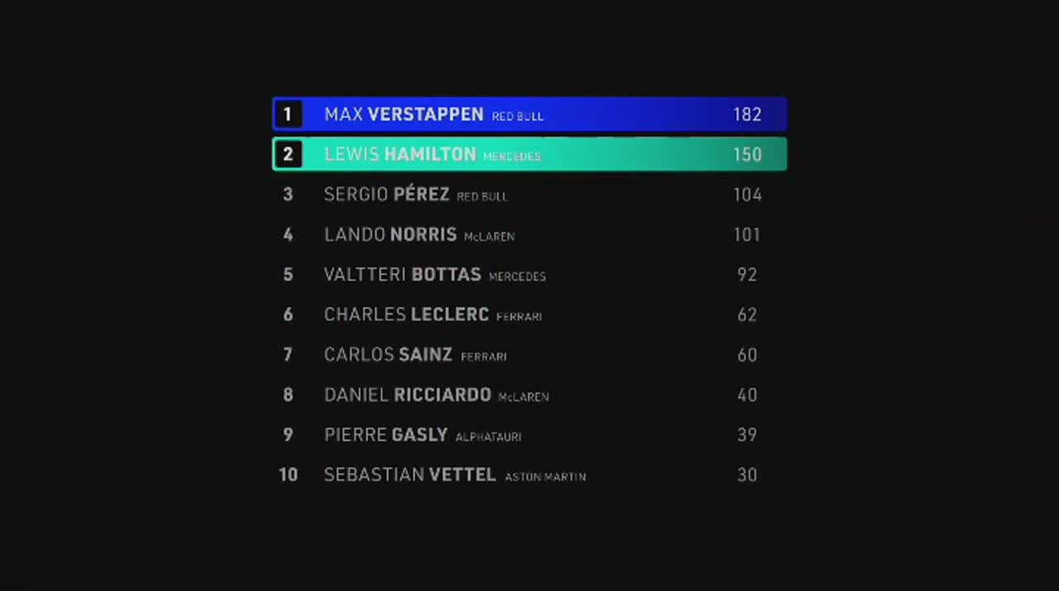Click Hamilton's 150 points value
This screenshot has width=1059, height=591.
(746, 155)
